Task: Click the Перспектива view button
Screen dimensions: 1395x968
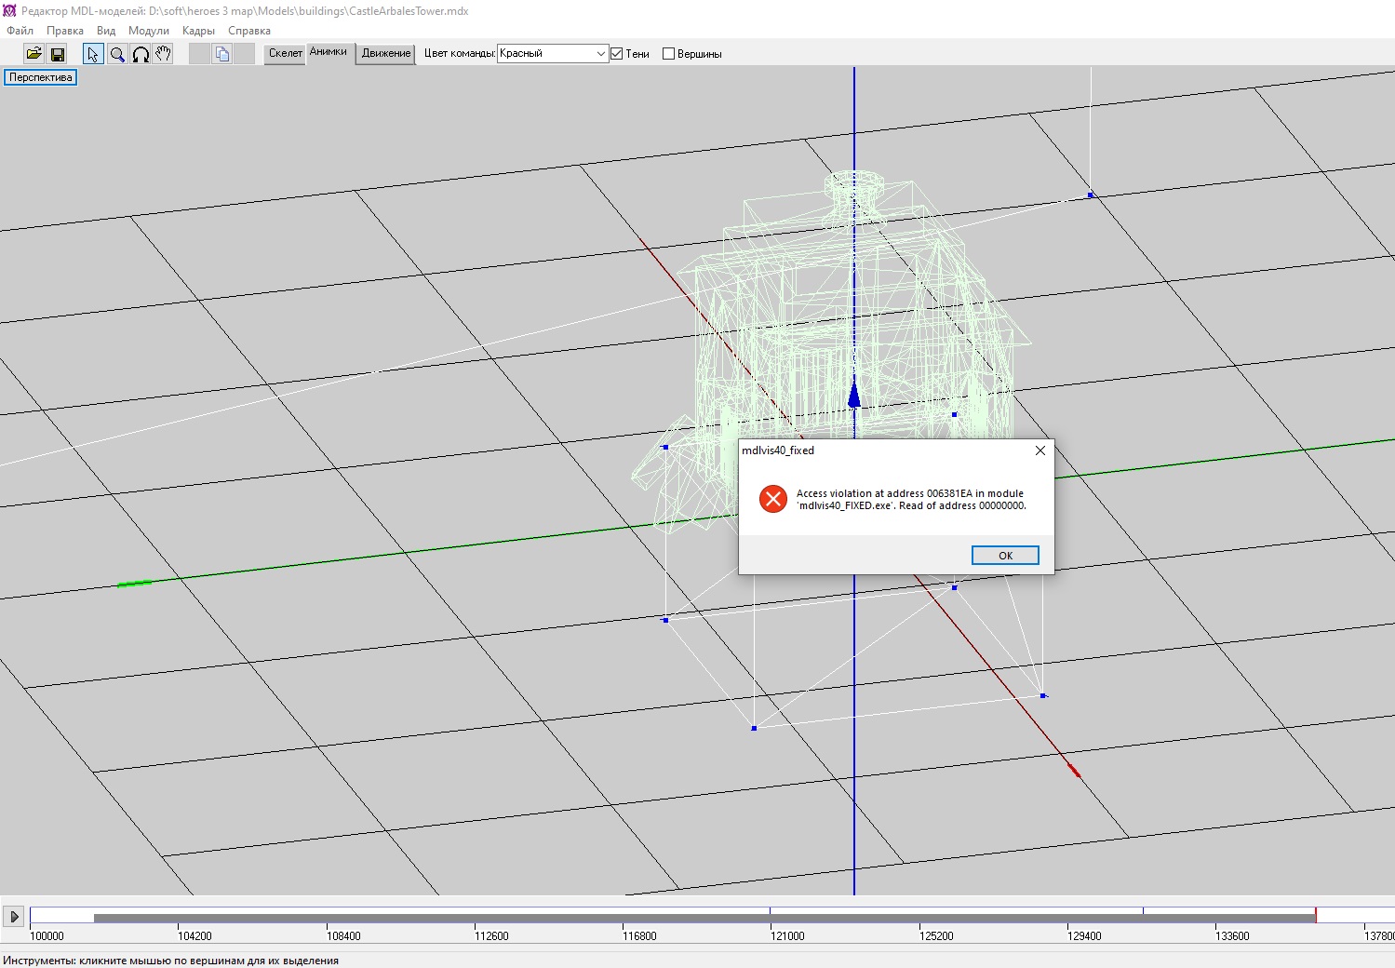Action: coord(41,77)
